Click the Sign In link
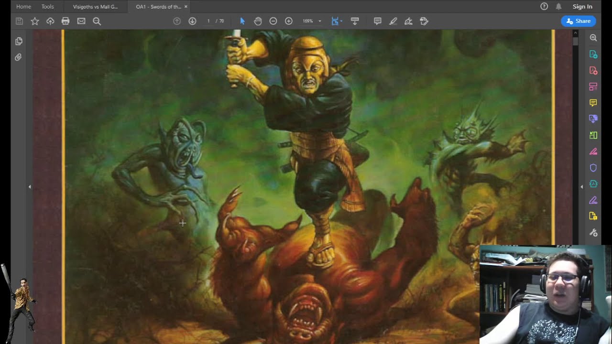The width and height of the screenshot is (612, 344). (x=582, y=7)
